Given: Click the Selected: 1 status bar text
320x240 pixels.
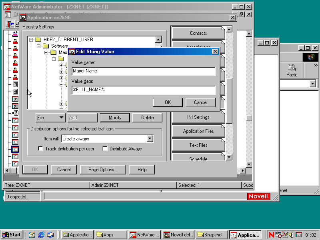Looking at the screenshot, I should pos(189,185).
